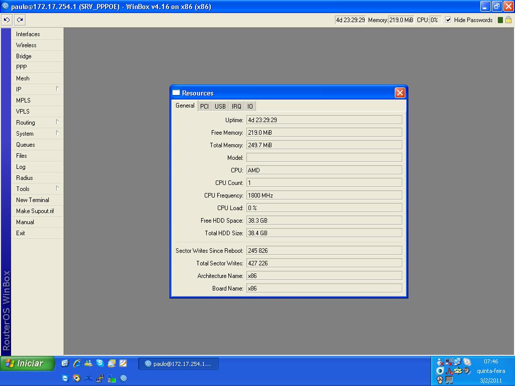Open TeamViewer from quick launch

[65, 378]
